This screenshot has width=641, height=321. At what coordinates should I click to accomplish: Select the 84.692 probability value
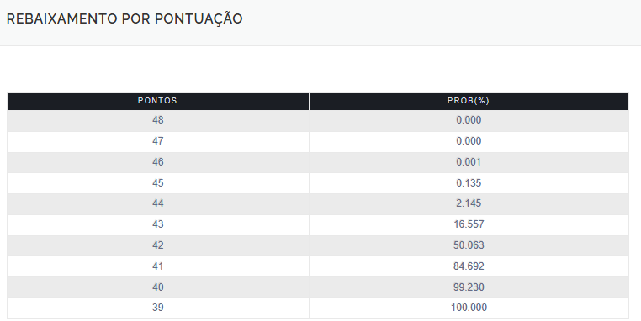(469, 266)
